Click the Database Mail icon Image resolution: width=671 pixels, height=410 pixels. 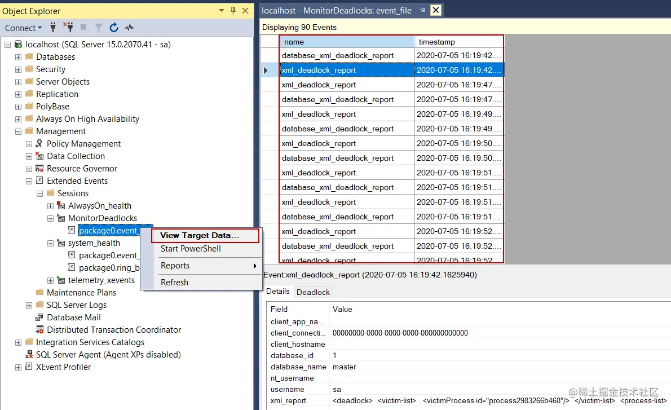pyautogui.click(x=39, y=317)
